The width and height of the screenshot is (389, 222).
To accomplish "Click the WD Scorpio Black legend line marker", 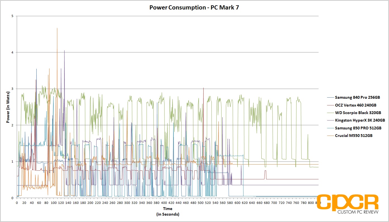I will click(330, 113).
